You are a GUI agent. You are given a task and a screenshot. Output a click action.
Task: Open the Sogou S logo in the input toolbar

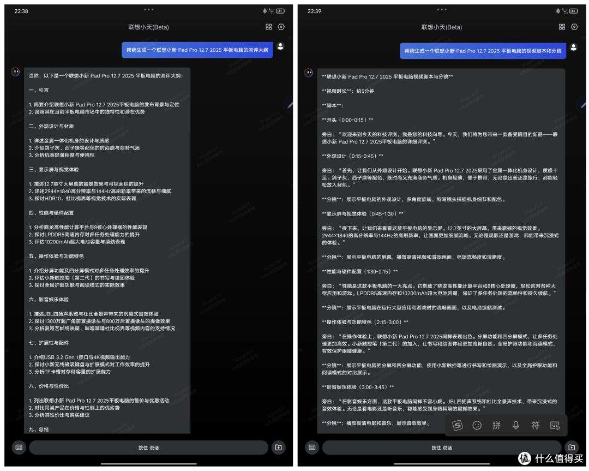coord(457,425)
